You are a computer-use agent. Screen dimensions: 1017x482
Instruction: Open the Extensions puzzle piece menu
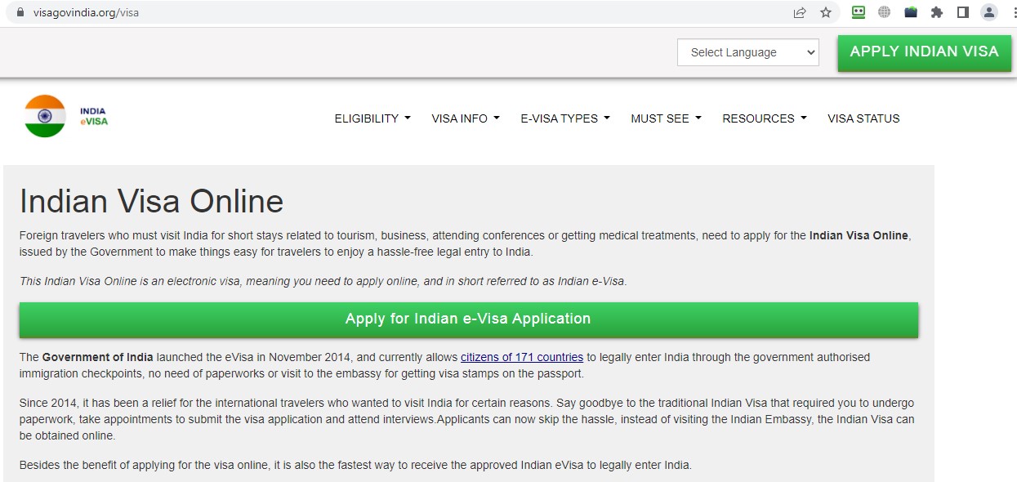(937, 12)
